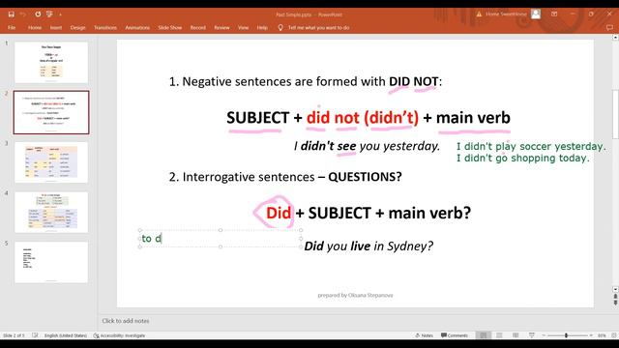Viewport: 619px width, 348px height.
Task: Select the View tab
Action: (x=243, y=28)
